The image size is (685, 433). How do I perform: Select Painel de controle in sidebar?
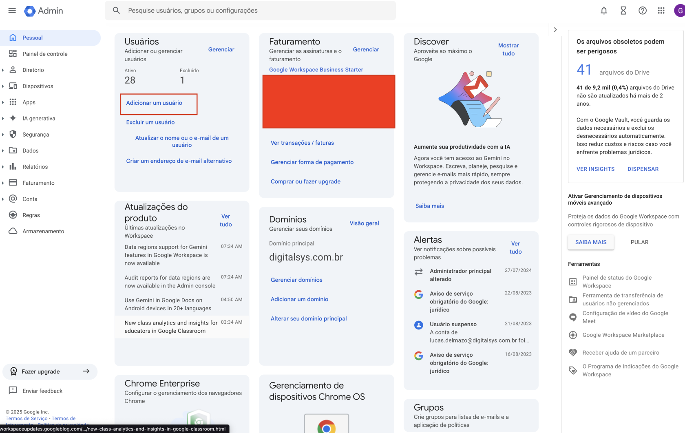(45, 54)
